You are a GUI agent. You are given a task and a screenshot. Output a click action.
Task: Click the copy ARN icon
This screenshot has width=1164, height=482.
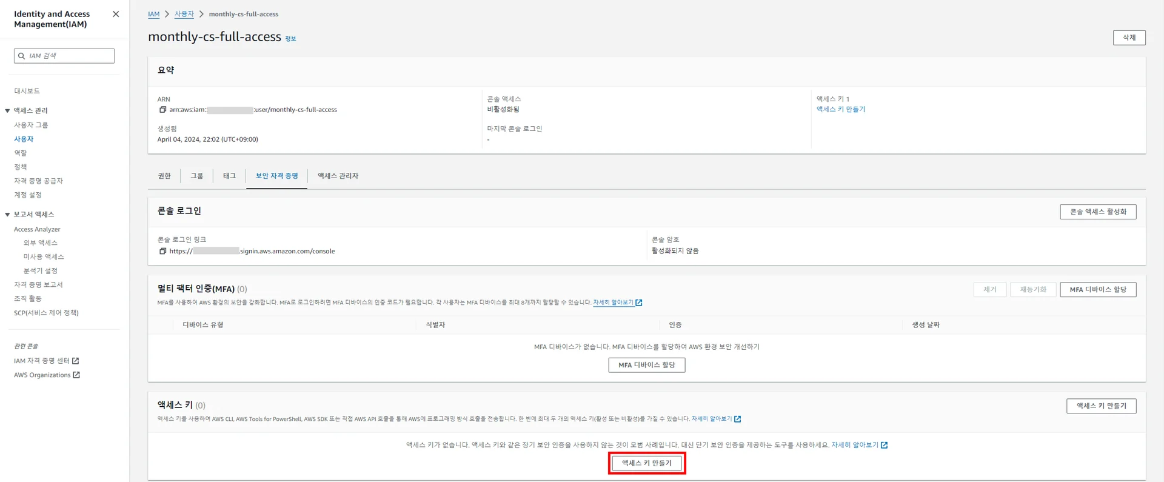pos(162,110)
